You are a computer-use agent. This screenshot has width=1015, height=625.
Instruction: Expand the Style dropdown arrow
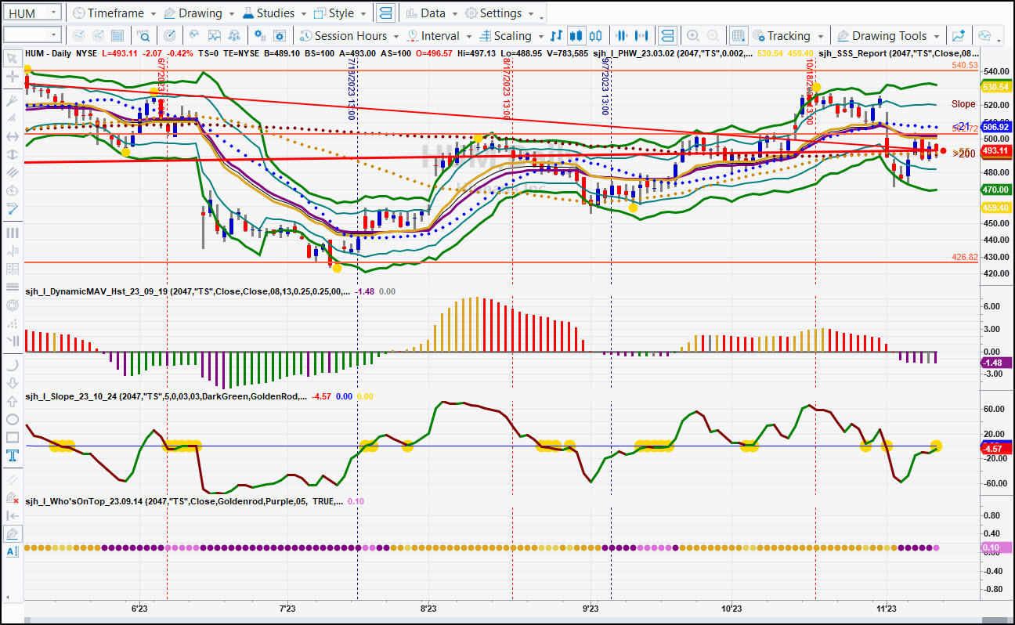click(363, 14)
